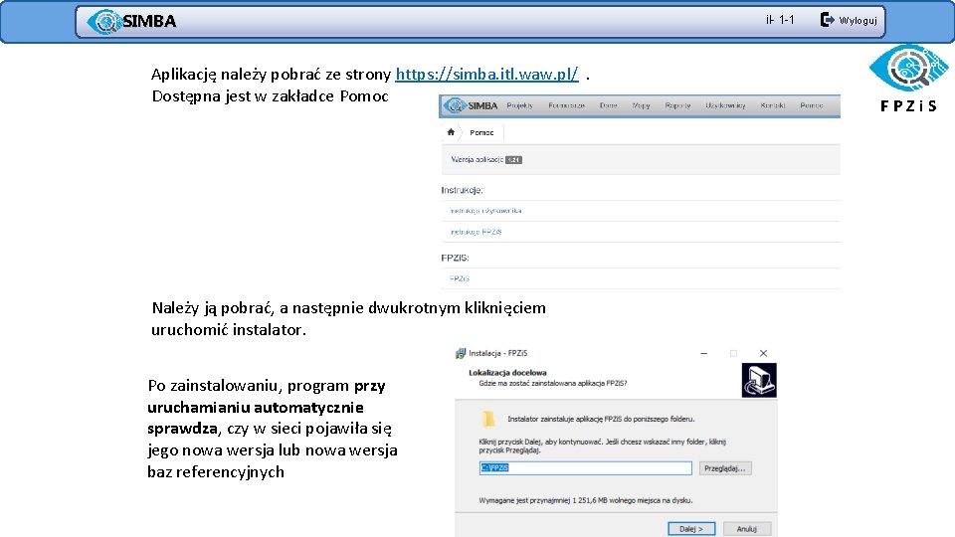
Task: Open the Formularze menu
Action: coord(566,105)
